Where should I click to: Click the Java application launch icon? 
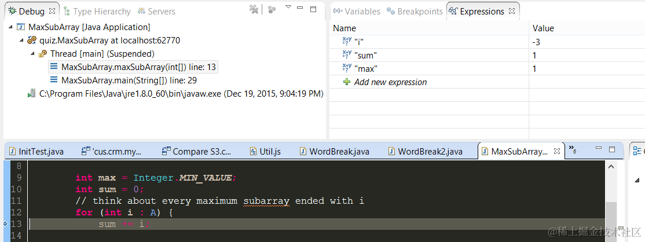tap(21, 27)
